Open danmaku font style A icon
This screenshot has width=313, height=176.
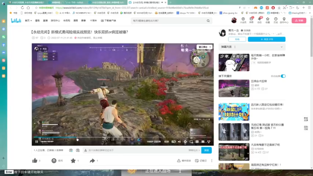click(86, 150)
